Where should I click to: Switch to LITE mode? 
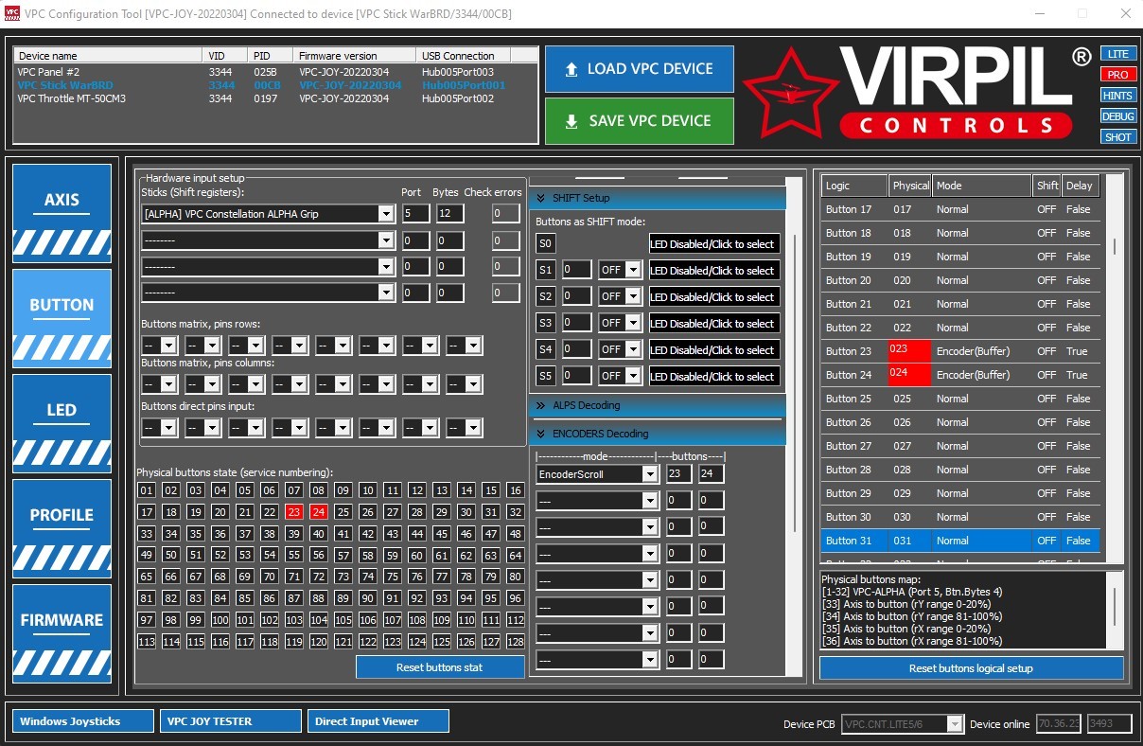click(1118, 54)
